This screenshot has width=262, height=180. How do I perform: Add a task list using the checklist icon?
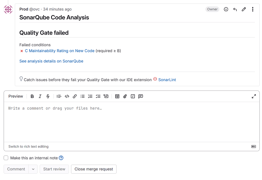click(98, 96)
